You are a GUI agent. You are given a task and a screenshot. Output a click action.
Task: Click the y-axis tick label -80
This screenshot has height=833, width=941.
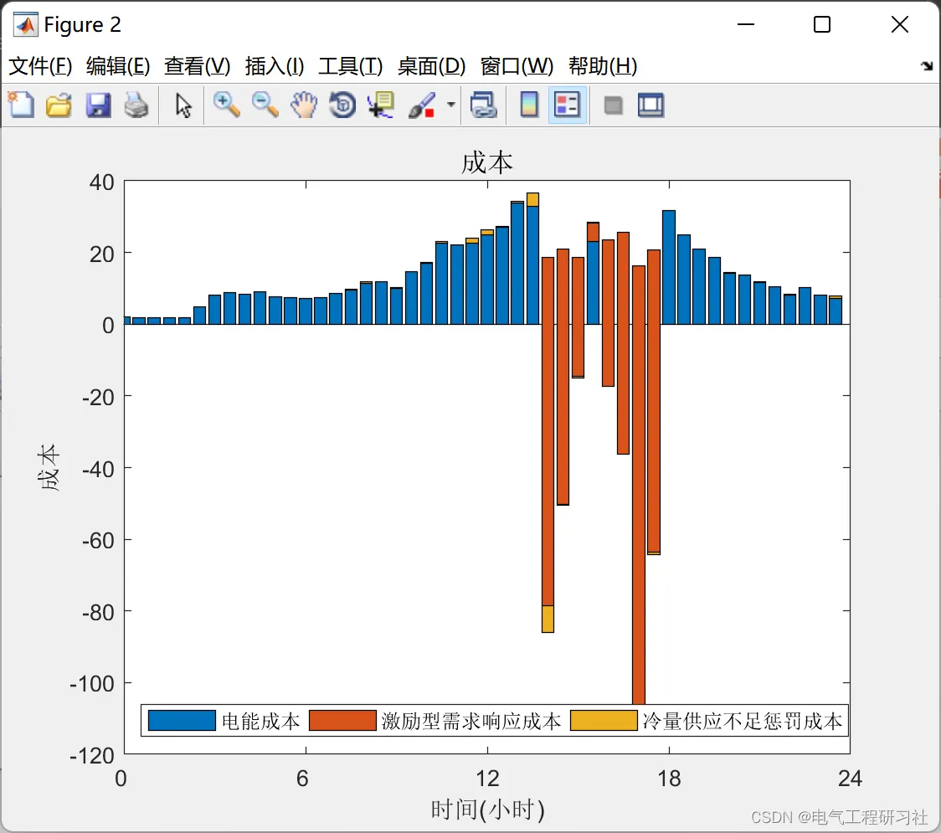98,612
